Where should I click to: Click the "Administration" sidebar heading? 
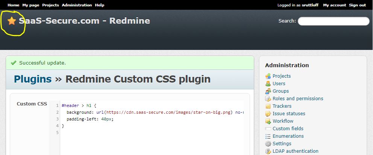click(x=287, y=65)
